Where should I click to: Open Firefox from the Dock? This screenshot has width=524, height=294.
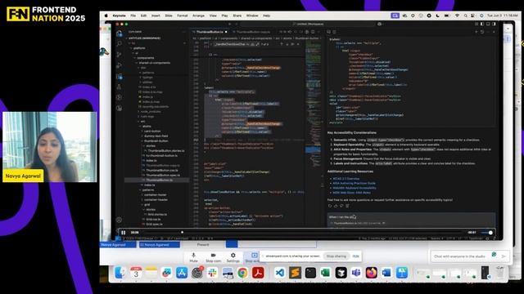click(371, 273)
